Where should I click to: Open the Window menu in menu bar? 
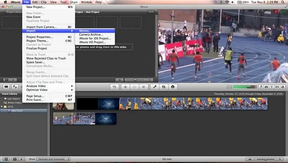[x=86, y=2]
